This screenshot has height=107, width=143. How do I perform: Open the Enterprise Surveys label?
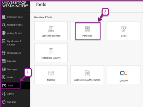(x=51, y=58)
